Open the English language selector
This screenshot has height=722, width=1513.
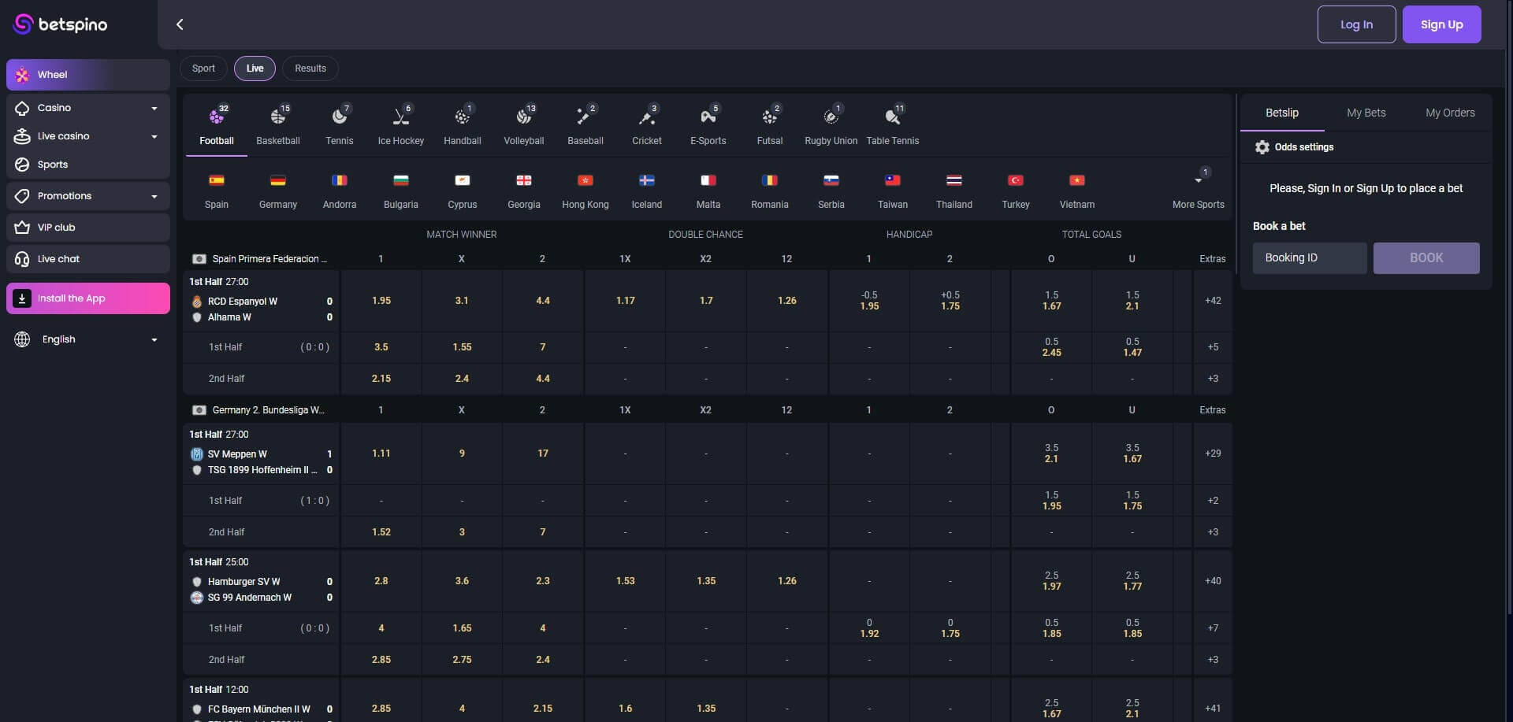point(87,339)
